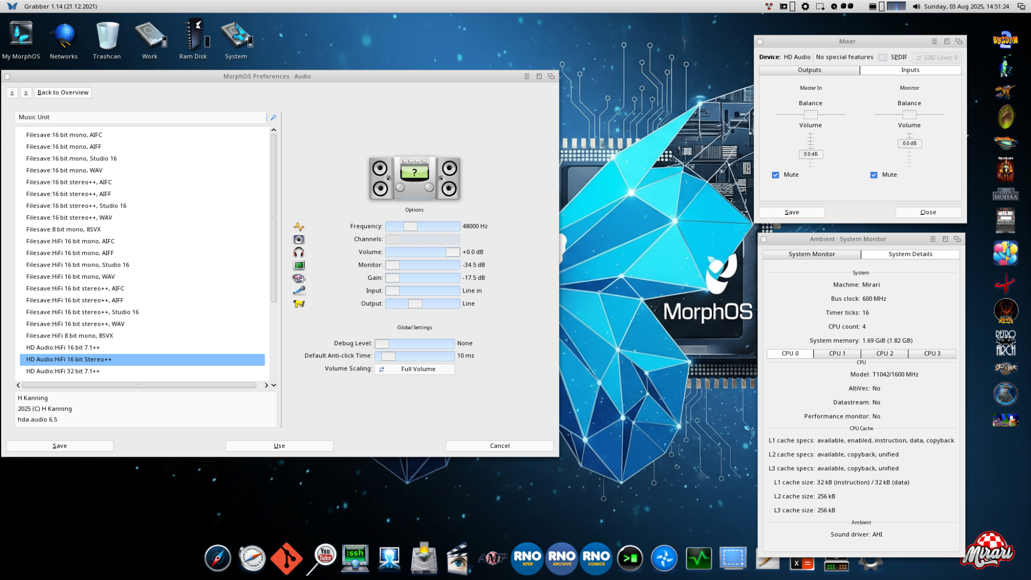Launch the RNO ARCHIVE dock icon
The height and width of the screenshot is (580, 1031).
(x=562, y=558)
